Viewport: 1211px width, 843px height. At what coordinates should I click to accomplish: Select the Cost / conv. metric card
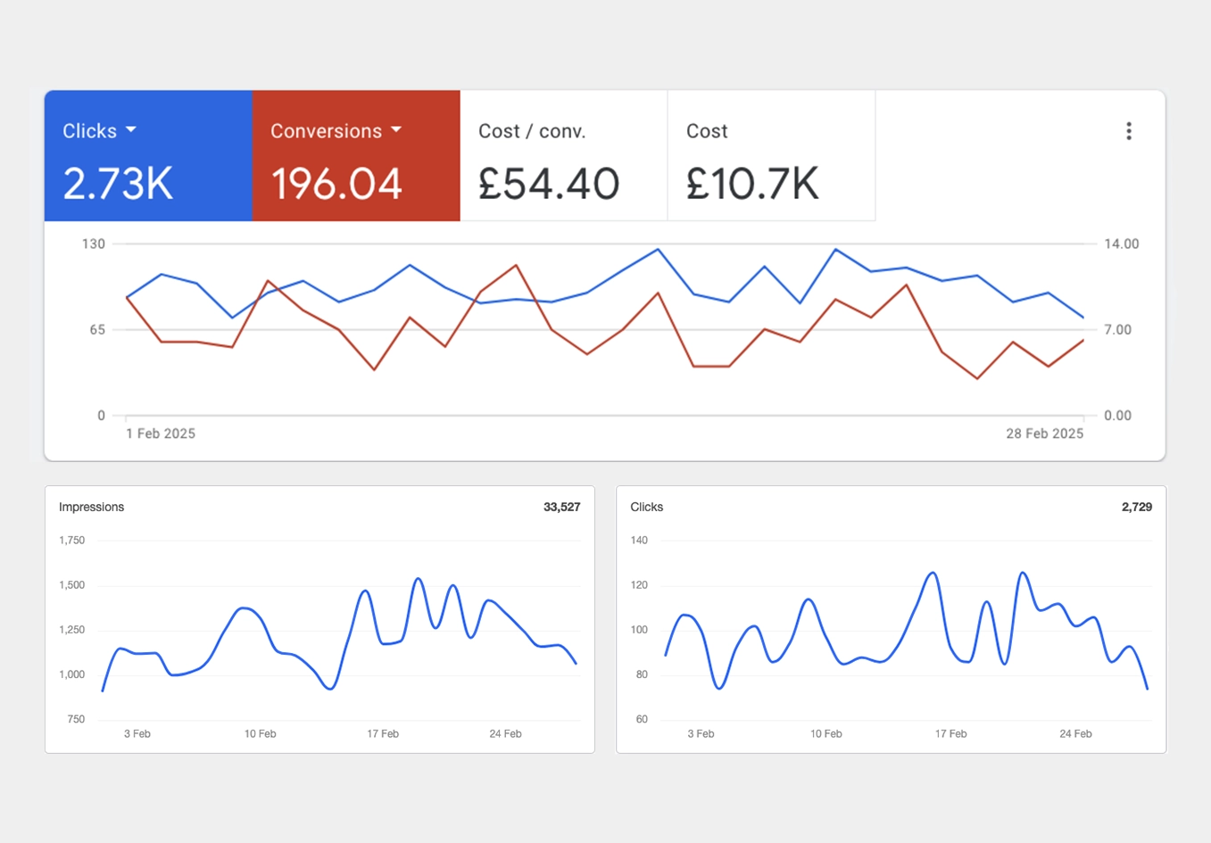(x=562, y=155)
